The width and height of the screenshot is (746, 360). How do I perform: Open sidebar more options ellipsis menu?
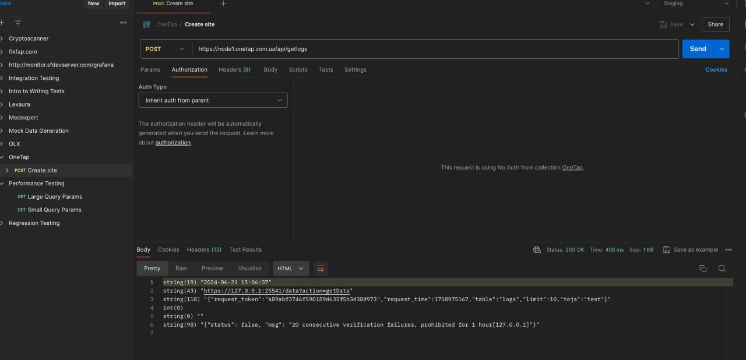pos(123,23)
